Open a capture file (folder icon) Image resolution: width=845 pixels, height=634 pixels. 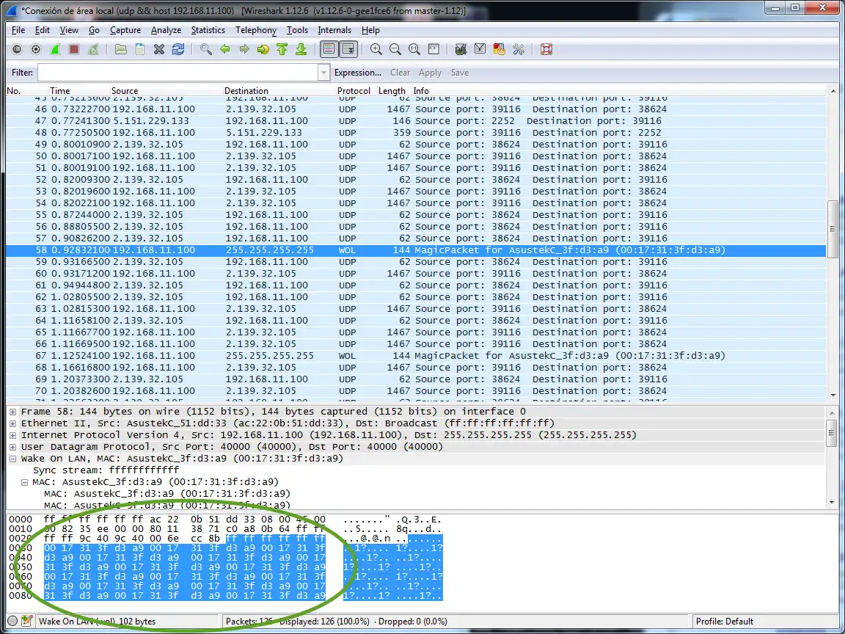point(121,50)
